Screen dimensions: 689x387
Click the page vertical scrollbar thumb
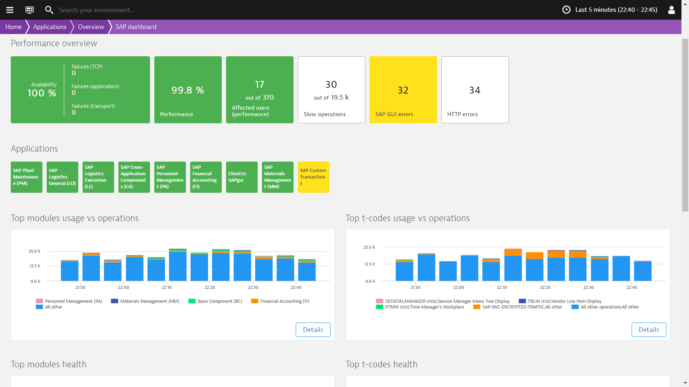(685, 125)
